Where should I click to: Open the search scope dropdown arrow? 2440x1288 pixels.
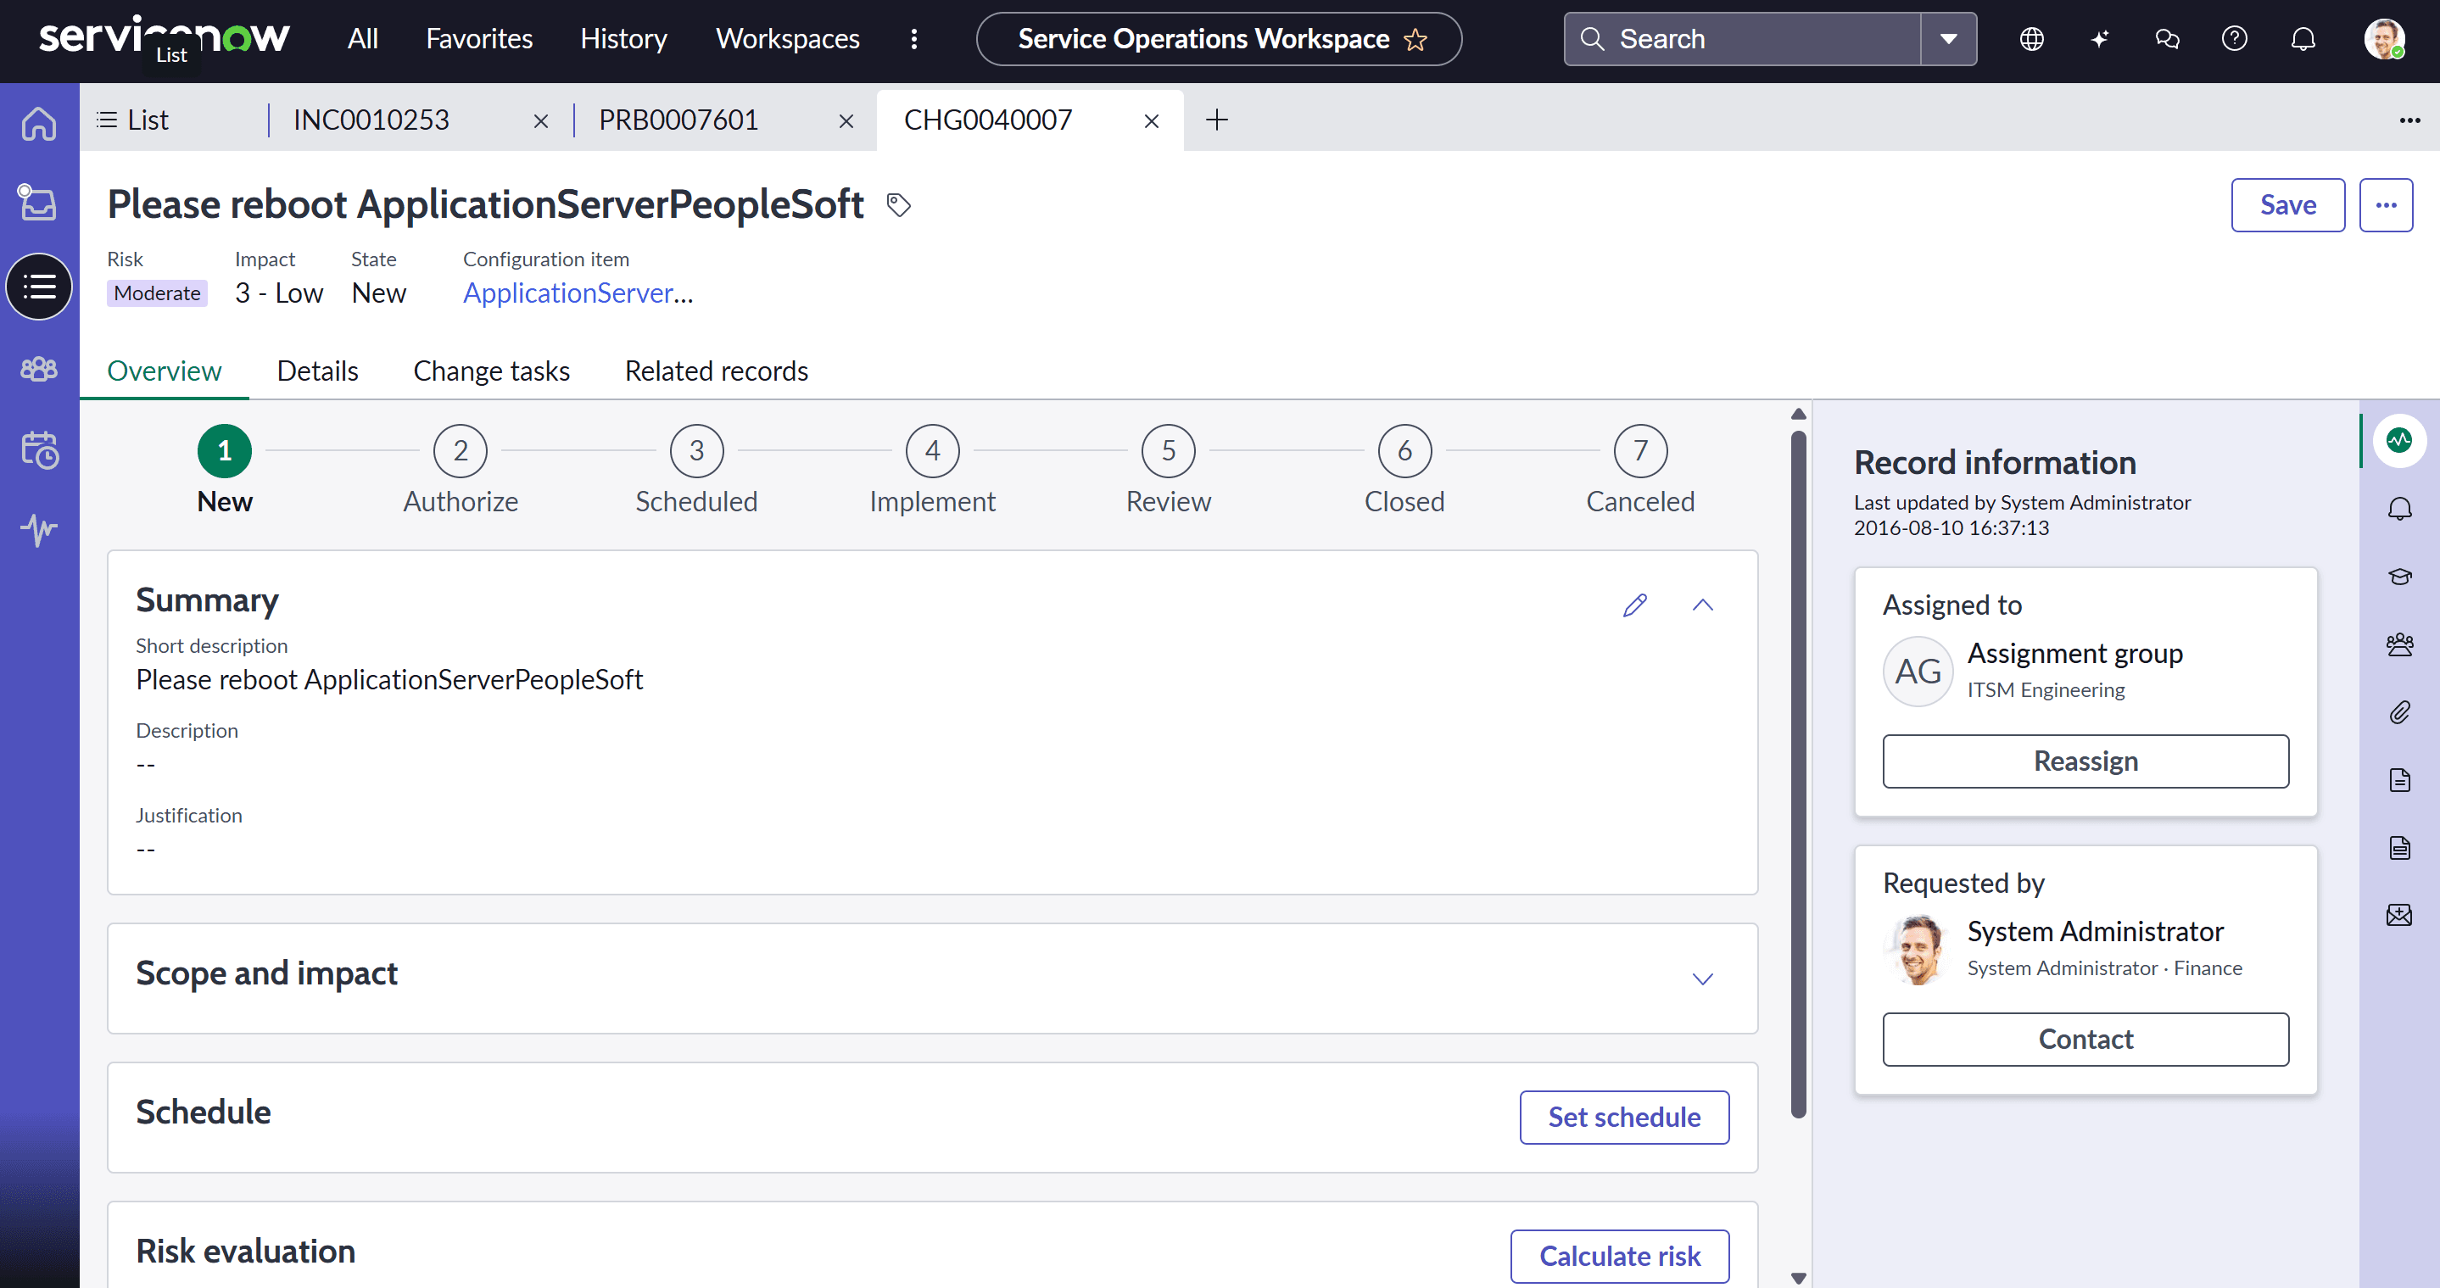(1948, 39)
